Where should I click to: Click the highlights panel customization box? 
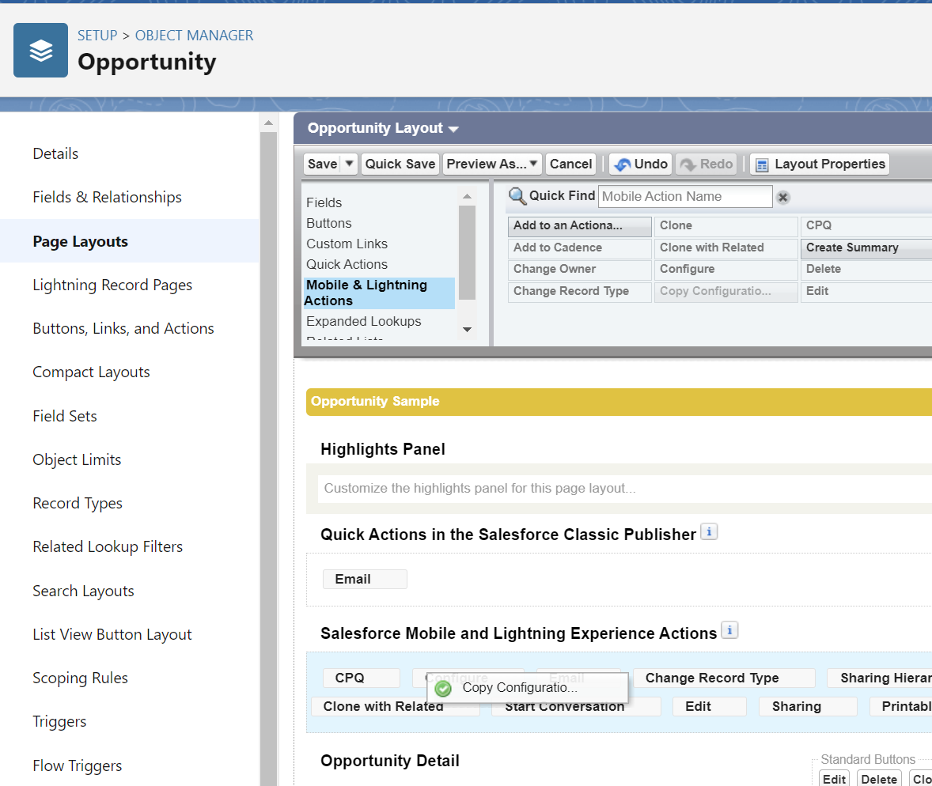point(625,489)
